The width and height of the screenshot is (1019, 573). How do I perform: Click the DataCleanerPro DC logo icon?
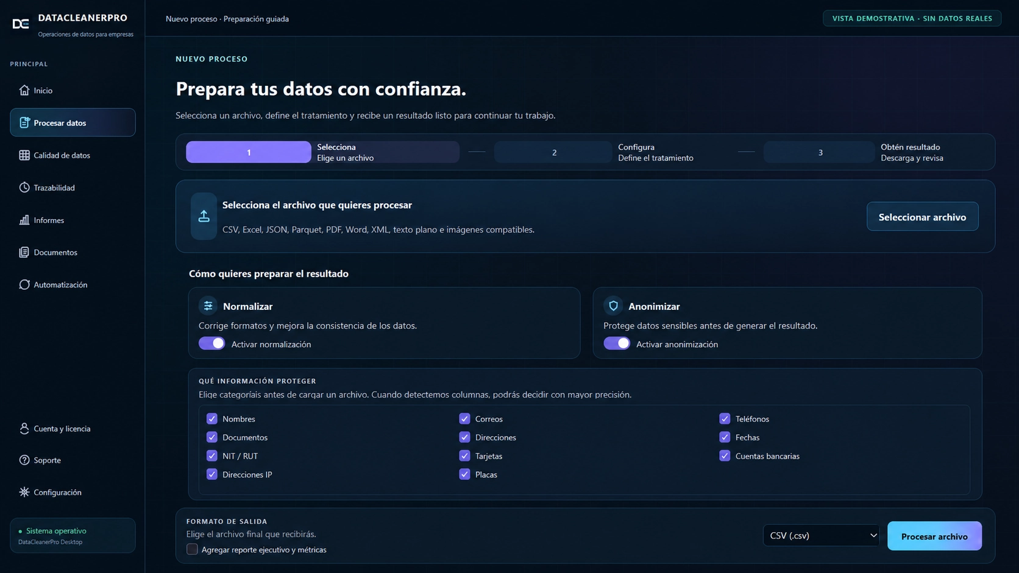(21, 24)
